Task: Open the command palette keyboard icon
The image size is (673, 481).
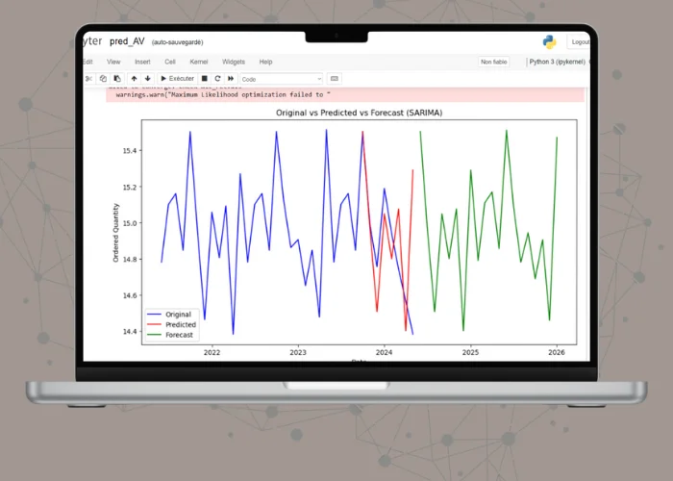Action: coord(335,79)
